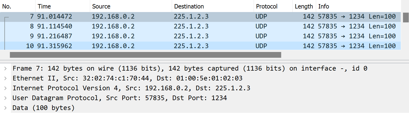Select the Ethernet II source/destination line
Screen dimensions: 409x113
point(128,78)
